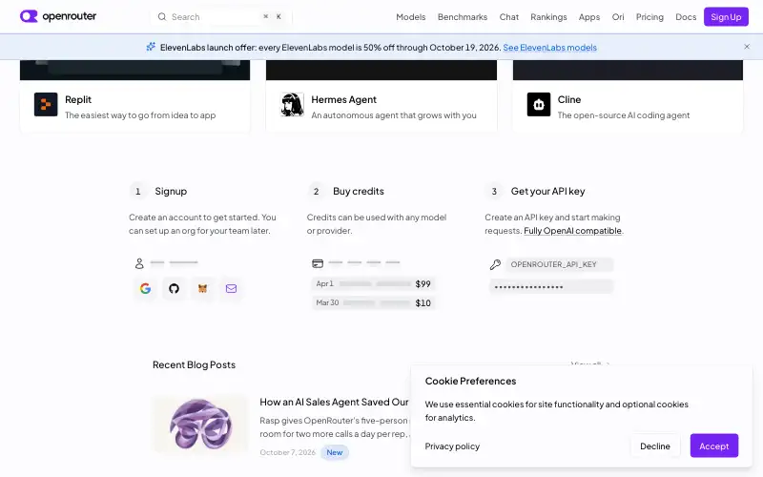Image resolution: width=763 pixels, height=477 pixels.
Task: Click the Cline robot icon
Action: pyautogui.click(x=539, y=105)
